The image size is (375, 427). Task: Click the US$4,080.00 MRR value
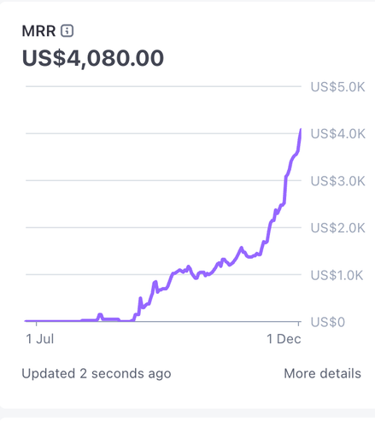pyautogui.click(x=93, y=58)
